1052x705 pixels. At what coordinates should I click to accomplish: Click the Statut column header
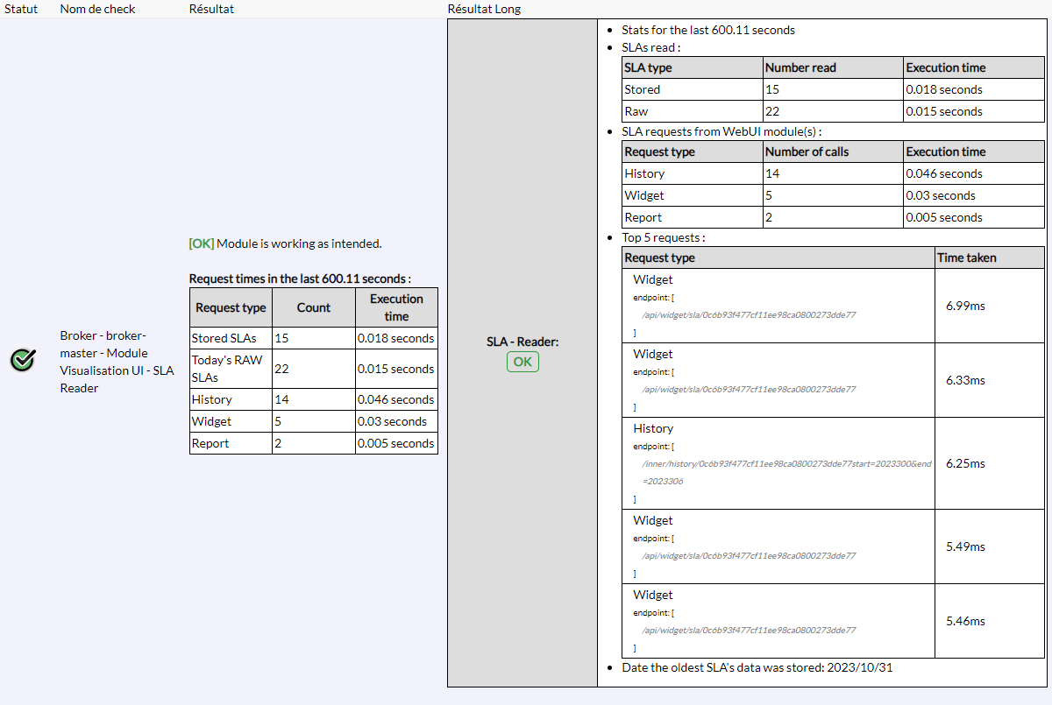coord(21,9)
